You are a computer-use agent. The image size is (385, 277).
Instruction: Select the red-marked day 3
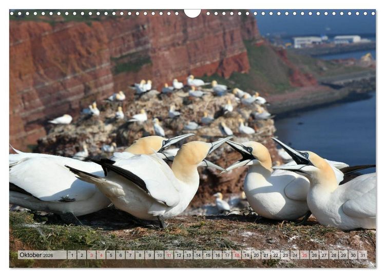pyautogui.click(x=91, y=255)
